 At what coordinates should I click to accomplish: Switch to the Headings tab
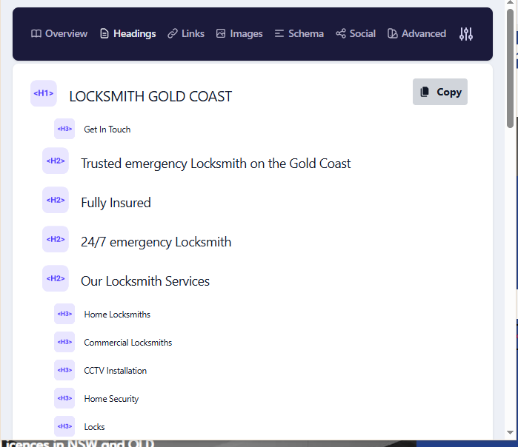pyautogui.click(x=128, y=33)
